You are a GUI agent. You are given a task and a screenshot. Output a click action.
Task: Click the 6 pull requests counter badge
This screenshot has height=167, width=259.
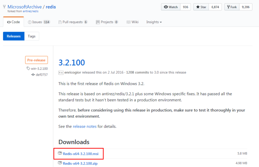tap(86, 22)
